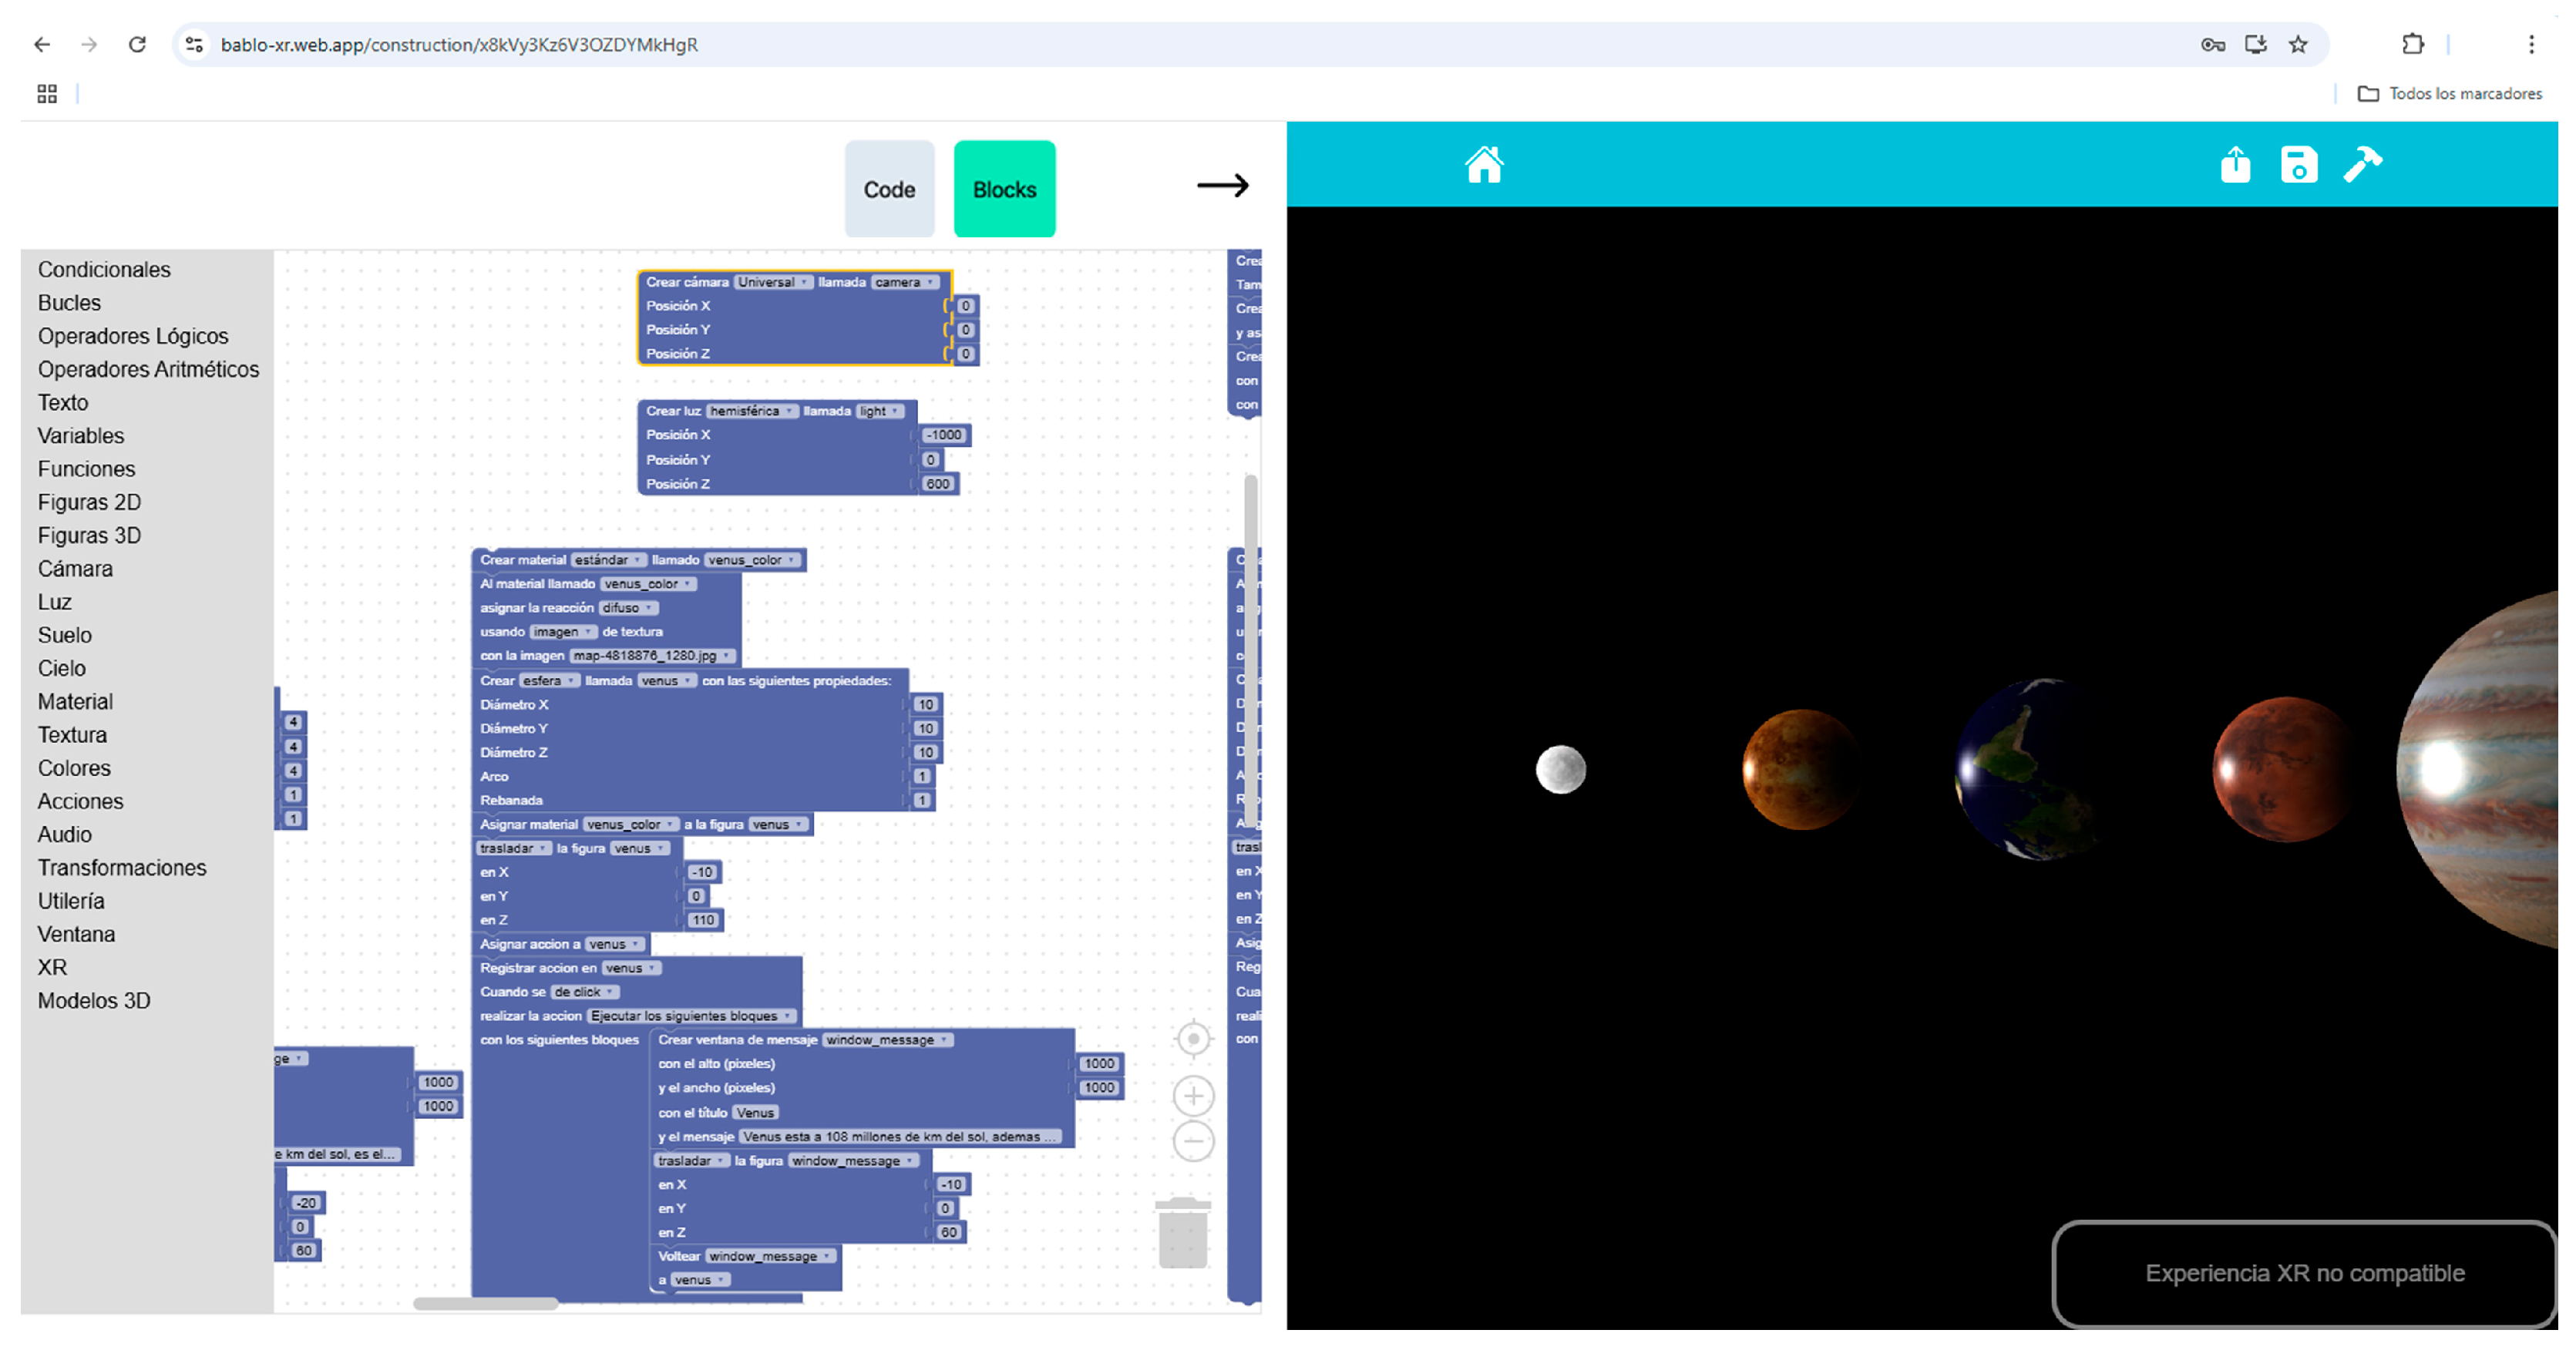
Task: Open Ejecutar los siguientes bloques dropdown
Action: pos(690,1016)
